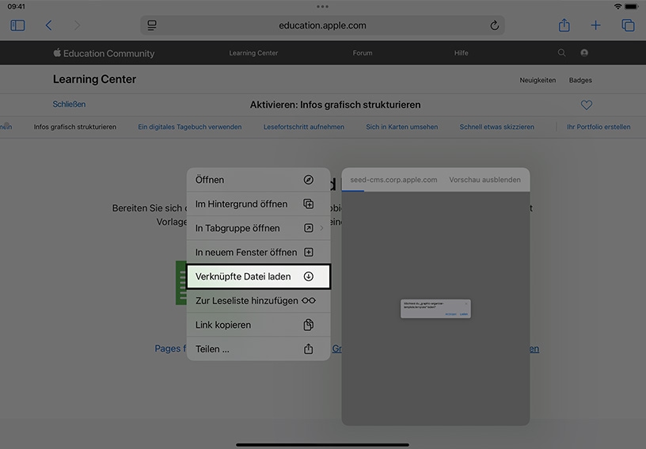The height and width of the screenshot is (449, 646).
Task: Choose In Tabgruppe öffnen
Action: (x=258, y=228)
